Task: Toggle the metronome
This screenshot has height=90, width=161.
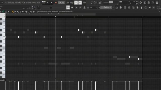Action: point(68,2)
